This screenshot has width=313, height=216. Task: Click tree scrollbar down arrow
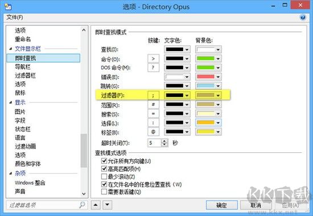pos(84,194)
